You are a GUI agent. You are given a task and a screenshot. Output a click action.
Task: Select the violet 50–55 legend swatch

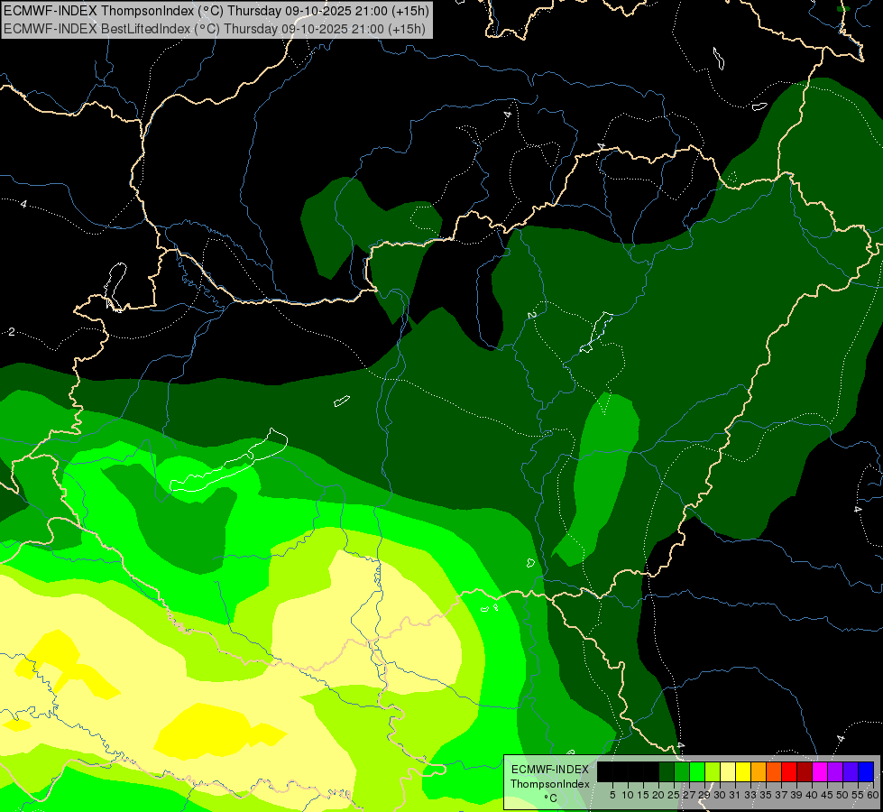pos(851,771)
